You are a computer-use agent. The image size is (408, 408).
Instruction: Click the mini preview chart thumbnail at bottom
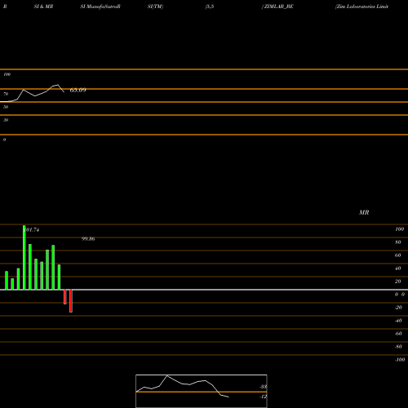click(x=202, y=391)
